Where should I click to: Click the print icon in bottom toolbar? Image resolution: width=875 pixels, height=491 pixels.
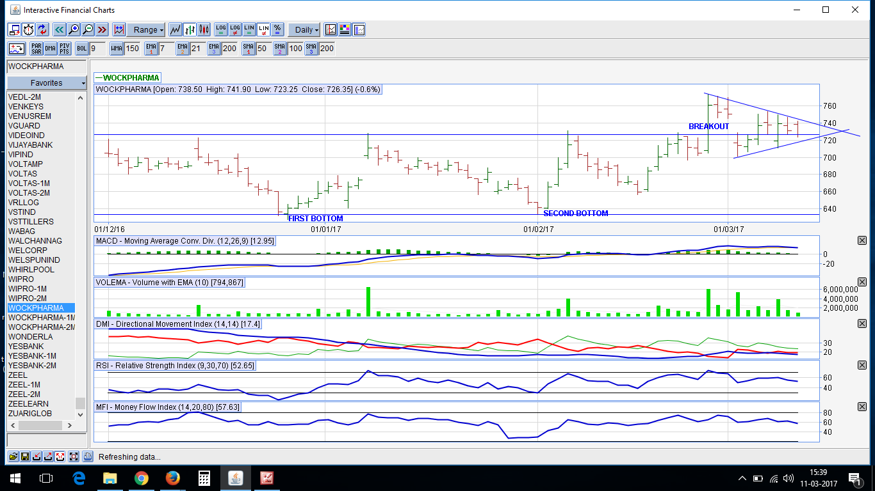[88, 456]
